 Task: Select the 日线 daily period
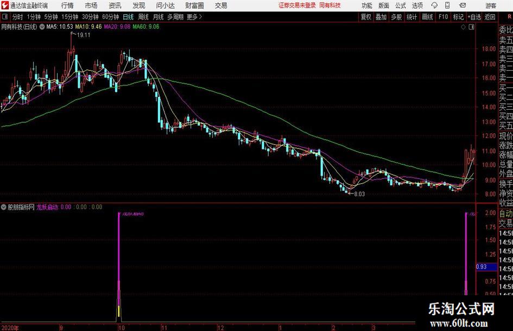point(128,17)
